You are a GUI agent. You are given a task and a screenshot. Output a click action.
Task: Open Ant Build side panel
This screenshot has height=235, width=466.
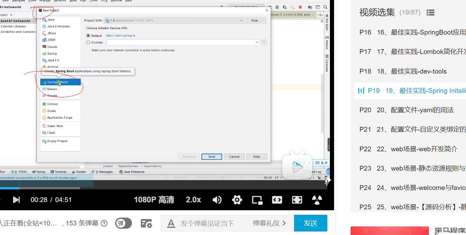point(327,22)
